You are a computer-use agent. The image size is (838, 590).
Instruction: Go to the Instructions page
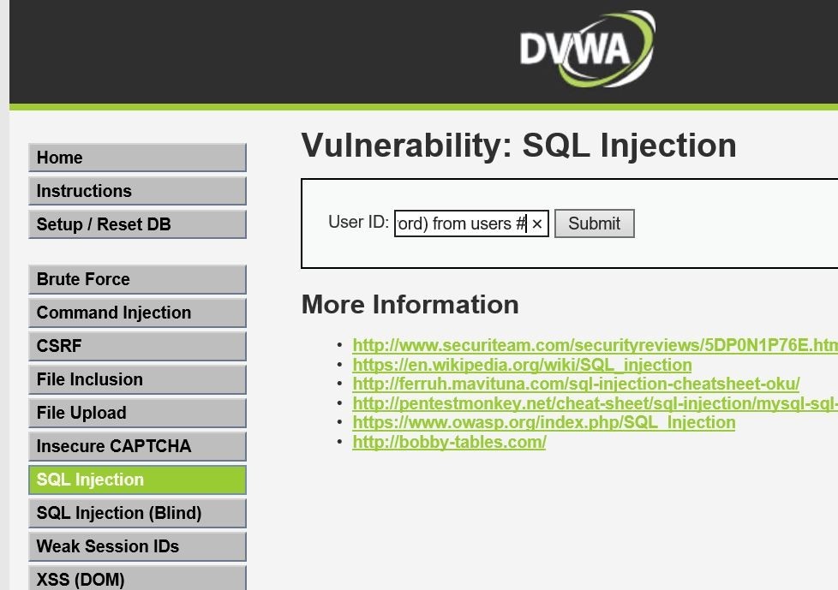point(137,191)
